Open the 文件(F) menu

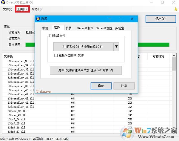coord(7,9)
